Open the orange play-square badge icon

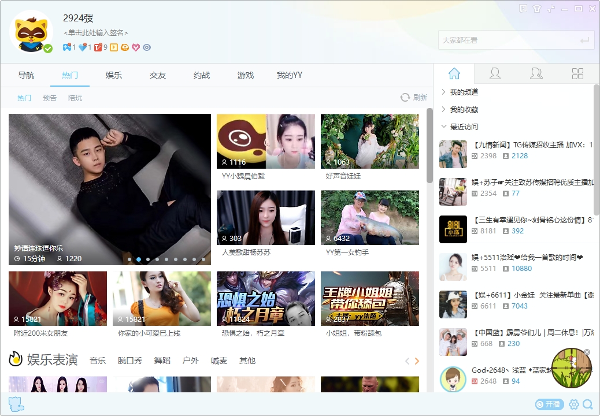coord(114,47)
